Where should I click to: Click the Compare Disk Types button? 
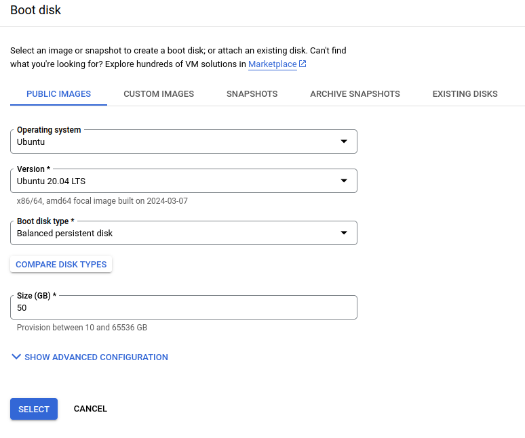tap(61, 264)
